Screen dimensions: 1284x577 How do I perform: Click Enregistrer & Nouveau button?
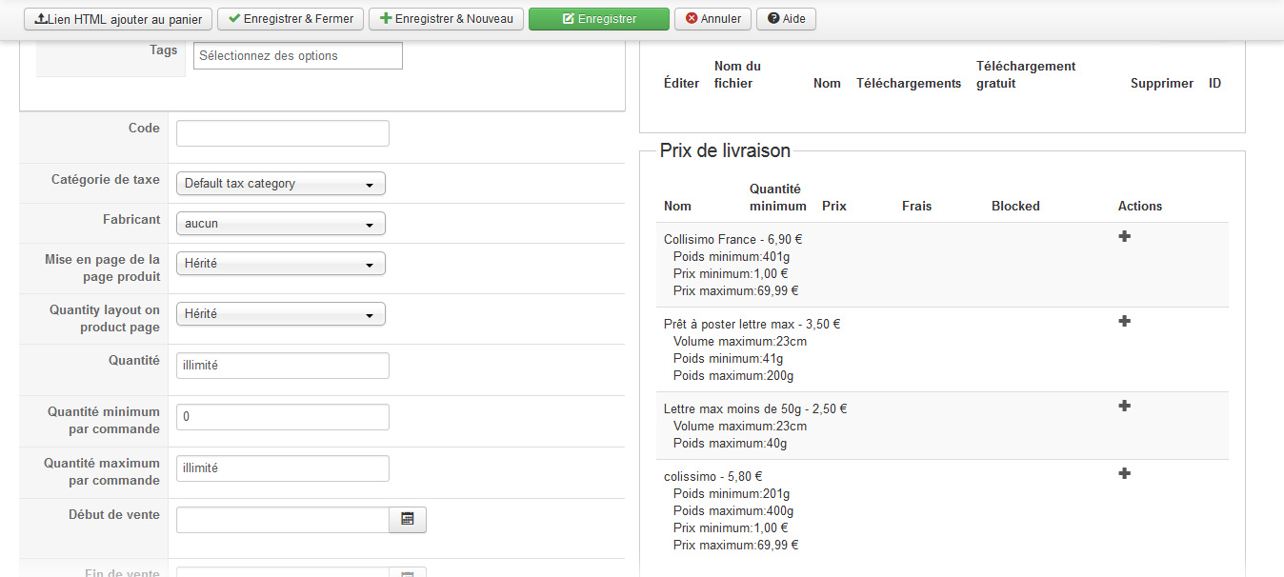click(446, 19)
